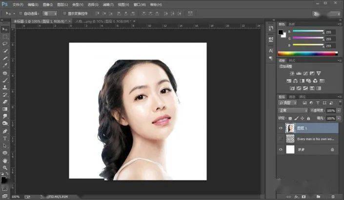
Task: Select the Clone Stamp tool
Action: (5, 87)
